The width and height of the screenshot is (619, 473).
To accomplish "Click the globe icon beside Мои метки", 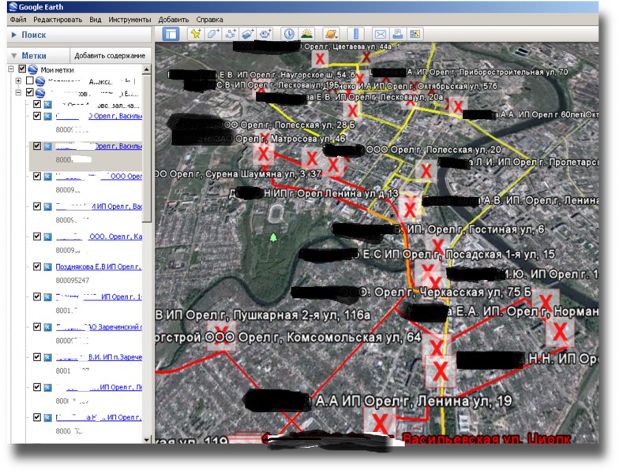I will click(33, 69).
